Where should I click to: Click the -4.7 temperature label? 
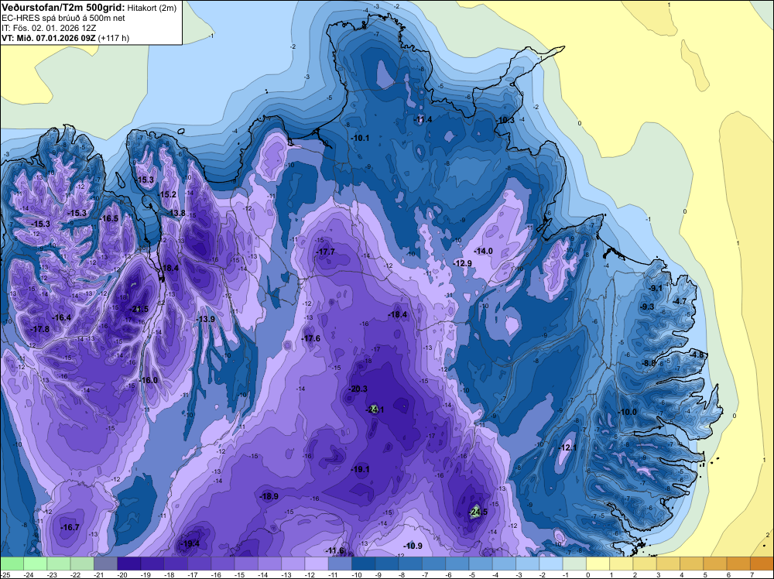680,301
